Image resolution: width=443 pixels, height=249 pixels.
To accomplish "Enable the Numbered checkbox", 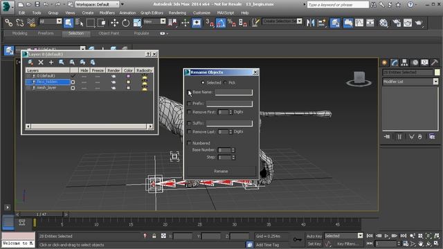I will point(189,143).
